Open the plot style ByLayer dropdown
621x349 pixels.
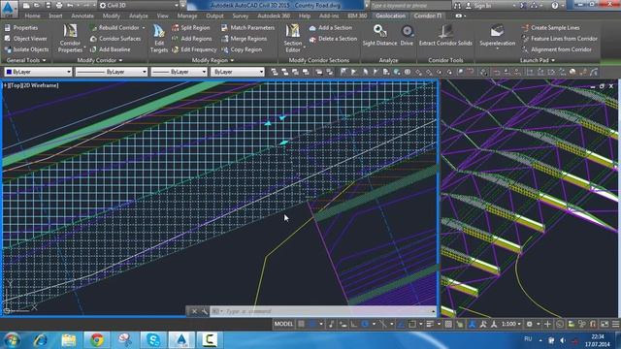[237, 72]
